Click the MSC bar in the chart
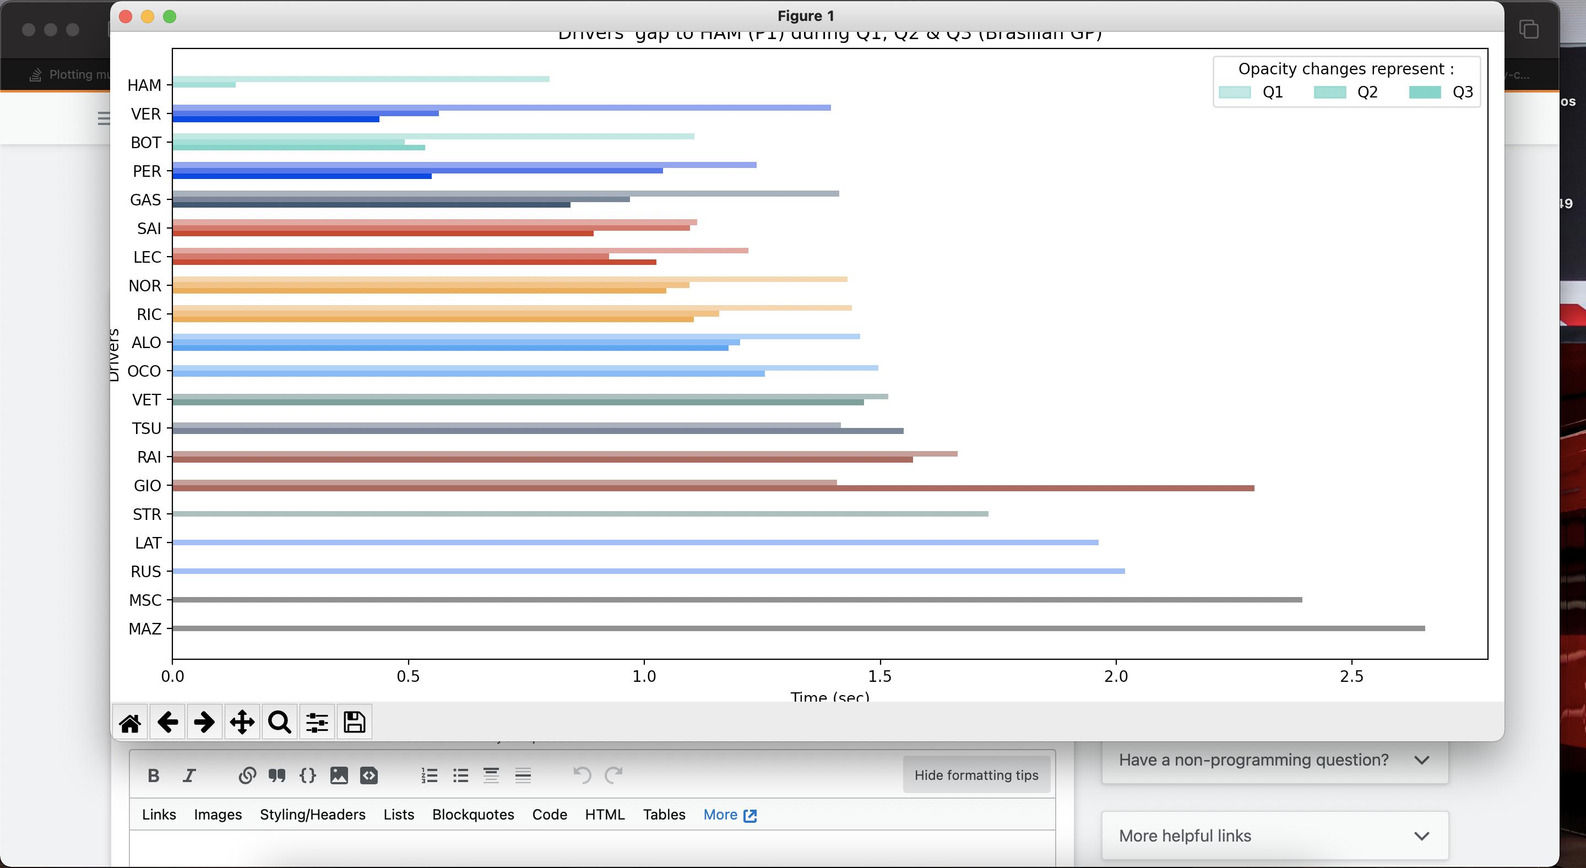 coord(737,600)
